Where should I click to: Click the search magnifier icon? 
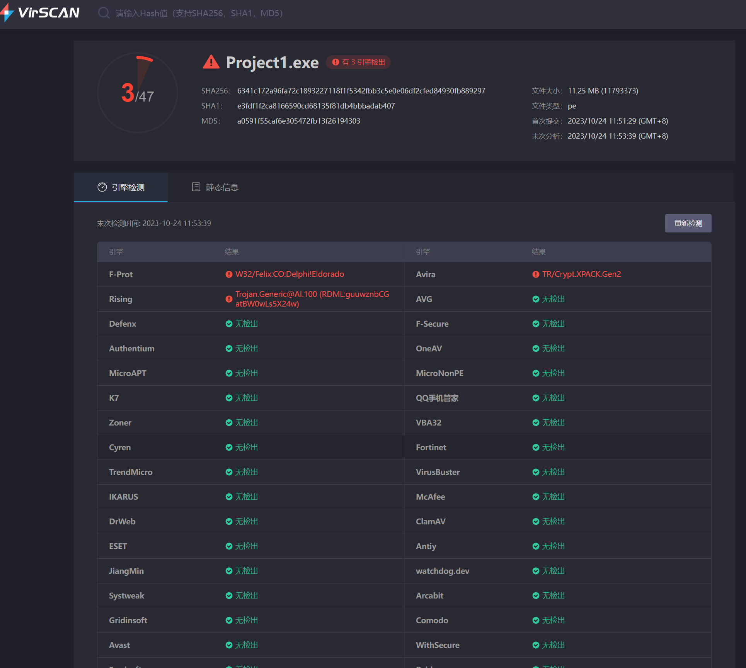tap(104, 13)
